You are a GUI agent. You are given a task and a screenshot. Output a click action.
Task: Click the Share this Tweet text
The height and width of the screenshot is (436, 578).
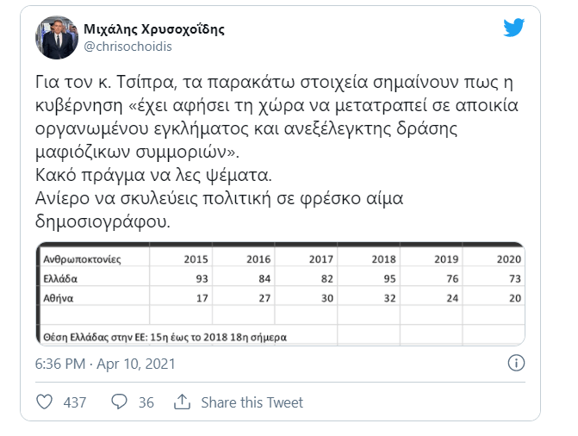click(x=252, y=402)
